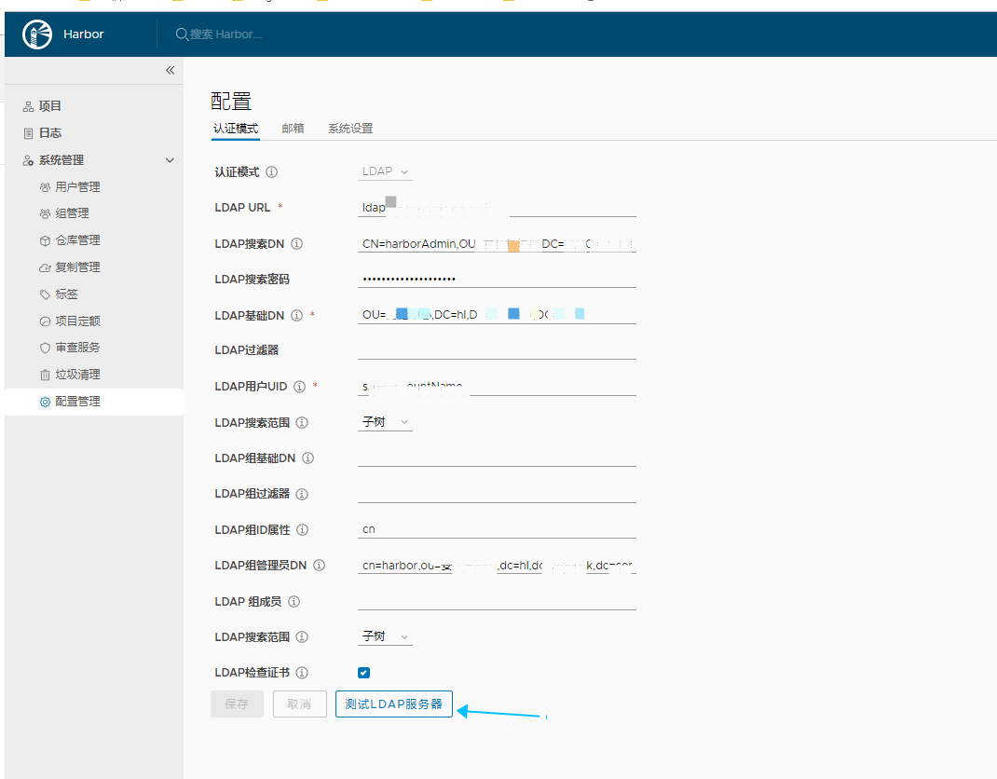The width and height of the screenshot is (997, 779).
Task: Click the 垃圾清理 trash icon
Action: [x=45, y=375]
